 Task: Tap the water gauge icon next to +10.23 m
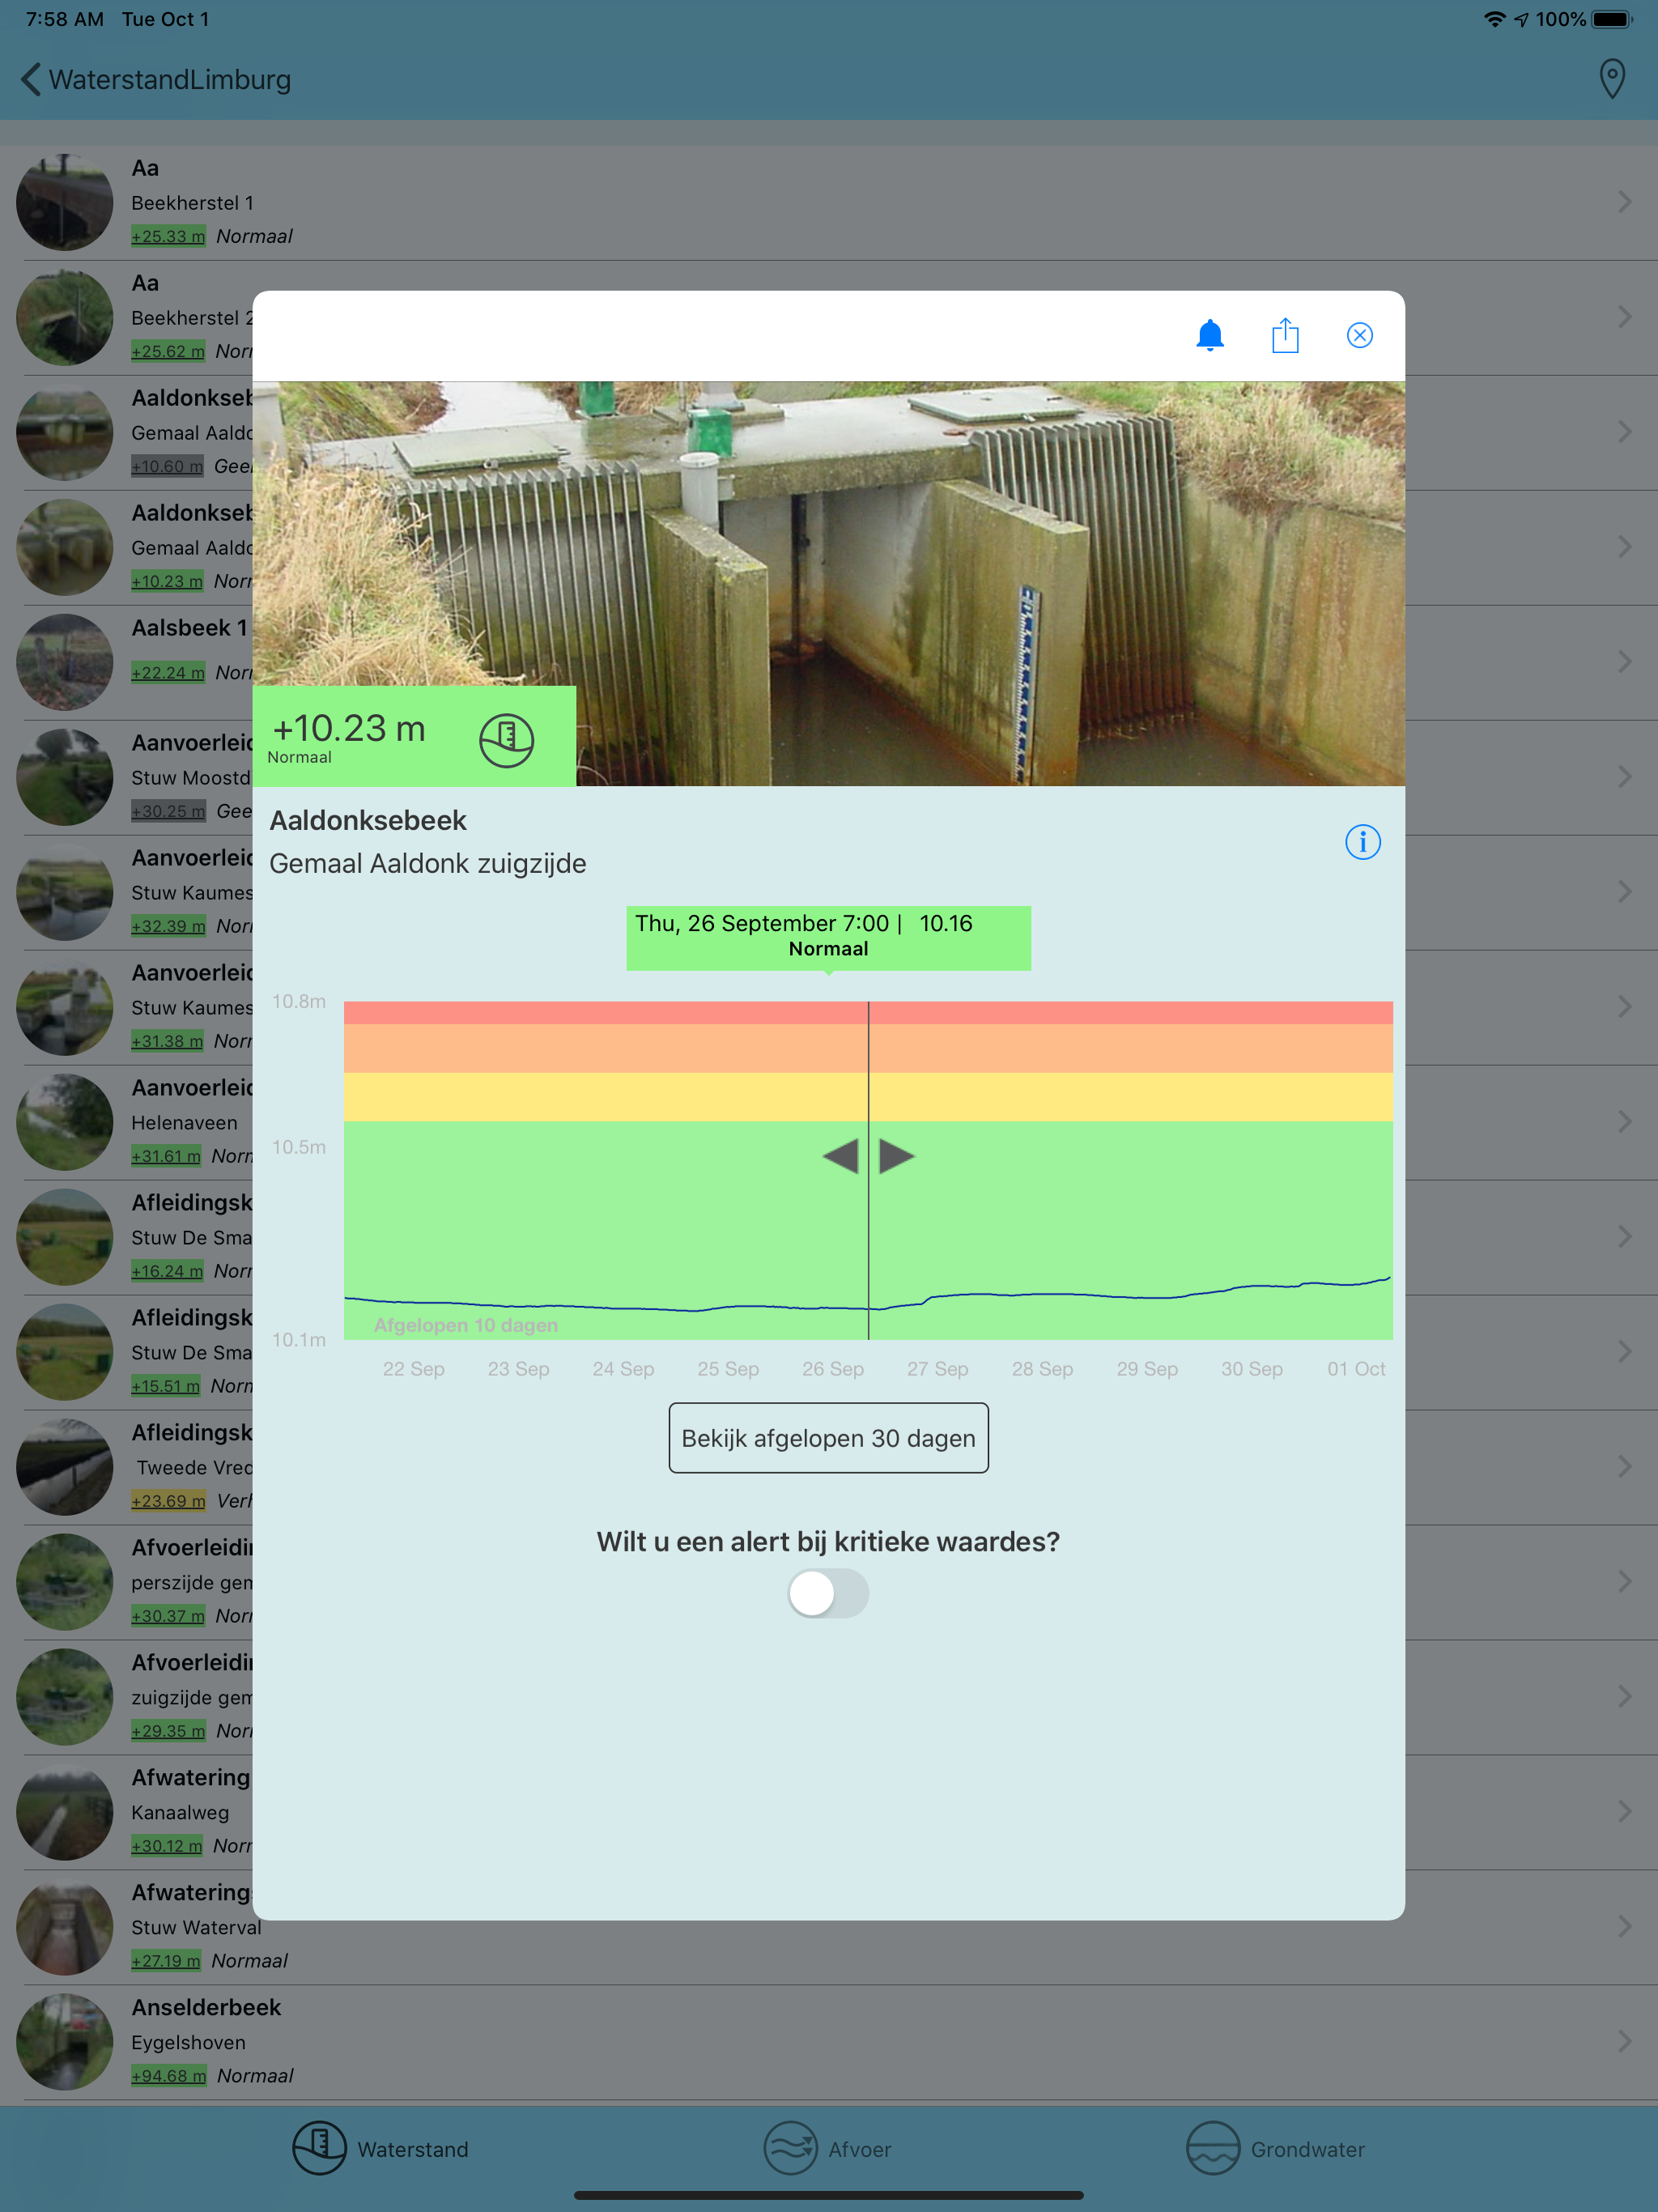(x=507, y=740)
